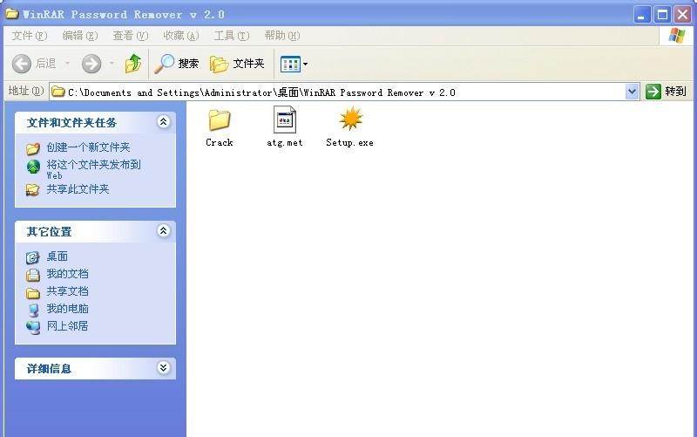Open the Crack folder icon

pos(220,119)
